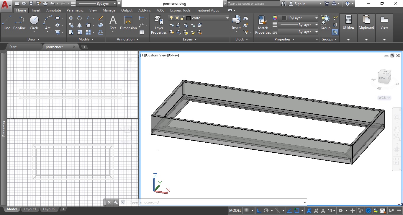Click the ViewCube FRONT face
This screenshot has width=403, height=215.
pos(383,78)
